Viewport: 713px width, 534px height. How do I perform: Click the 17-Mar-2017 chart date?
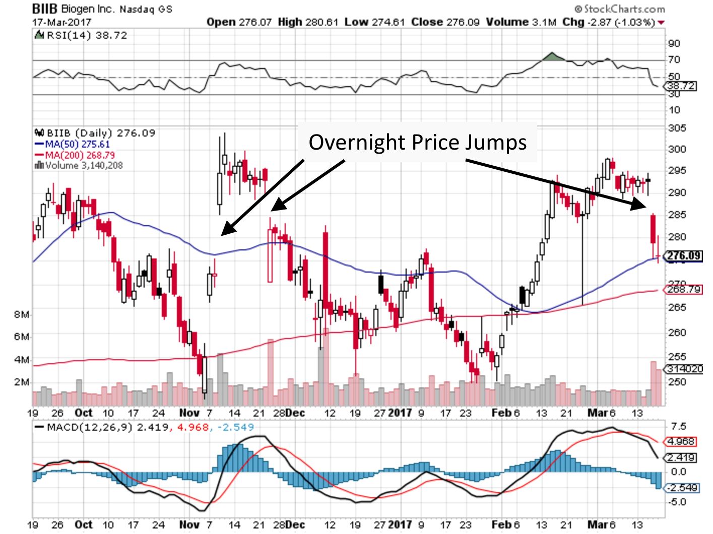coord(61,22)
